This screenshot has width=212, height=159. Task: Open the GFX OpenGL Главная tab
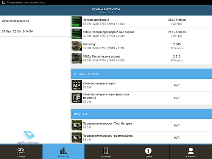click(x=21, y=152)
